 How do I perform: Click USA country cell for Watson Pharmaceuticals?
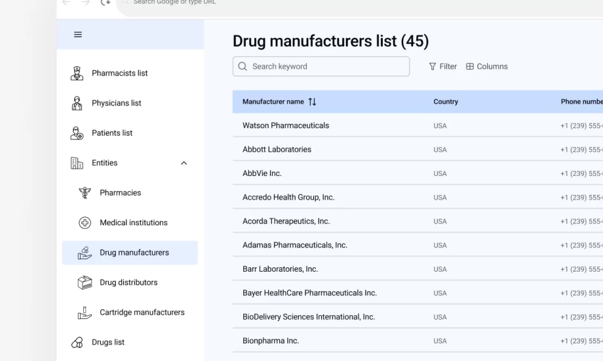click(x=440, y=126)
